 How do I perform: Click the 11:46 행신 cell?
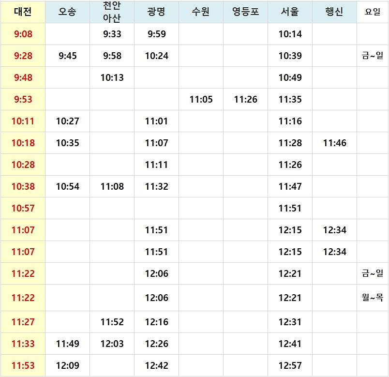tap(334, 143)
